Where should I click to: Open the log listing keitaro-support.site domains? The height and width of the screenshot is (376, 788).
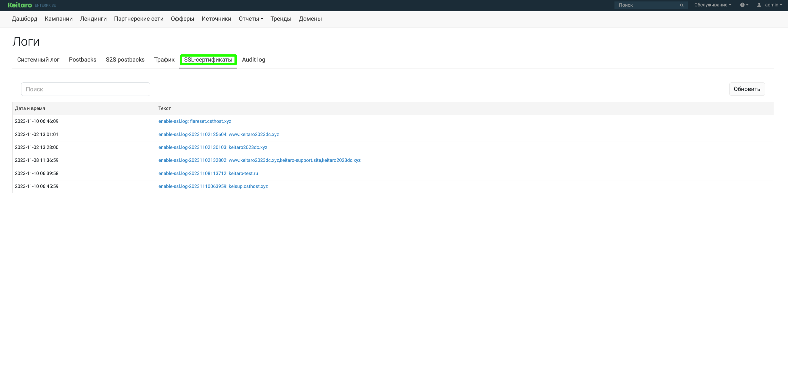pos(259,160)
